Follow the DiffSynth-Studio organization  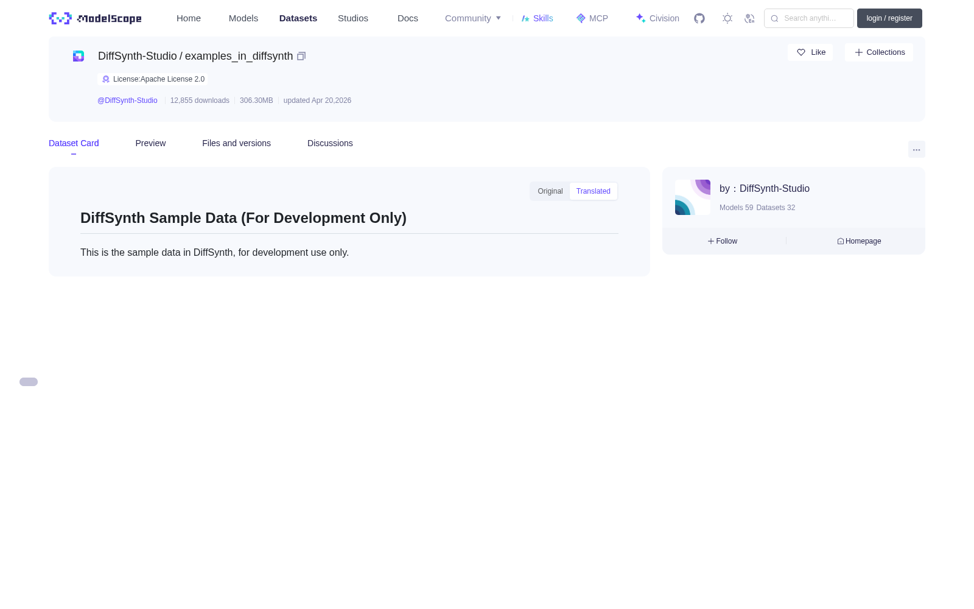723,241
